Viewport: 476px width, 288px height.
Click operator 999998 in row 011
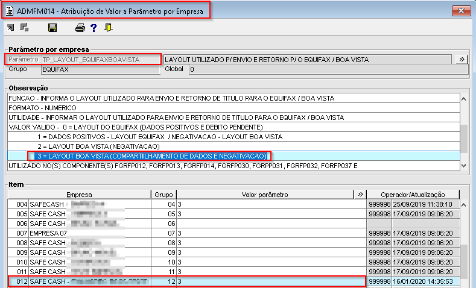click(x=379, y=272)
